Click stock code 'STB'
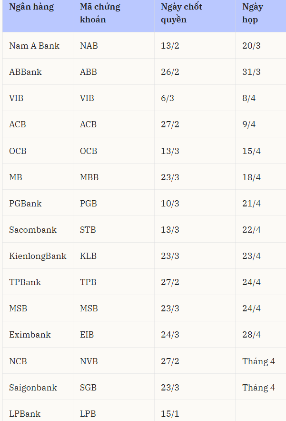286x421 pixels. [x=88, y=230]
